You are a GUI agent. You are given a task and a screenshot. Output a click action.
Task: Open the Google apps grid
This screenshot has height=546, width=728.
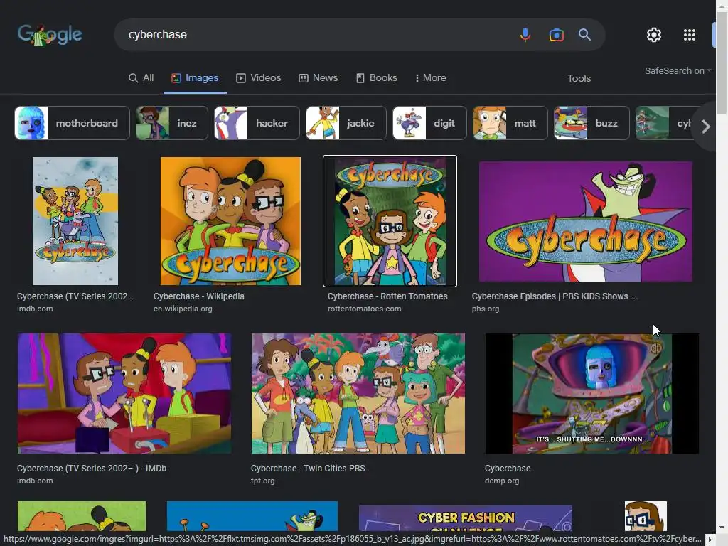690,35
